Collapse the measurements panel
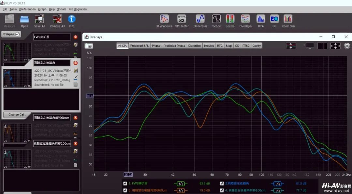Image resolution: width=352 pixels, height=194 pixels. point(11,34)
